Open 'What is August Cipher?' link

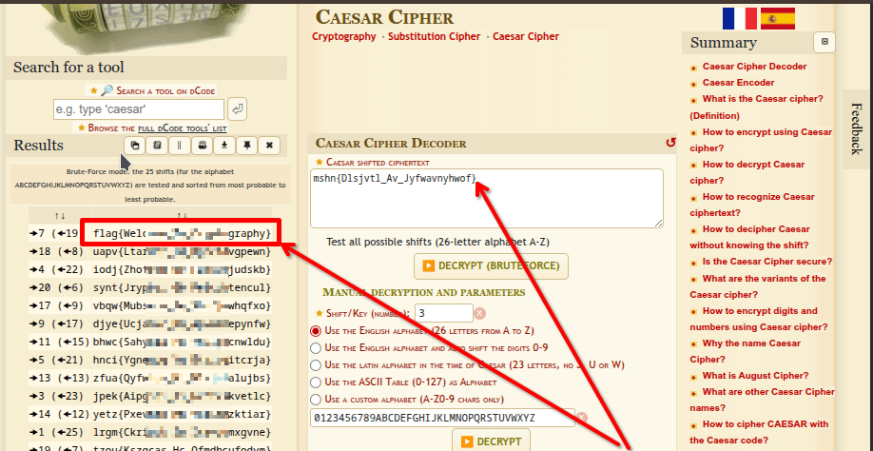(755, 376)
